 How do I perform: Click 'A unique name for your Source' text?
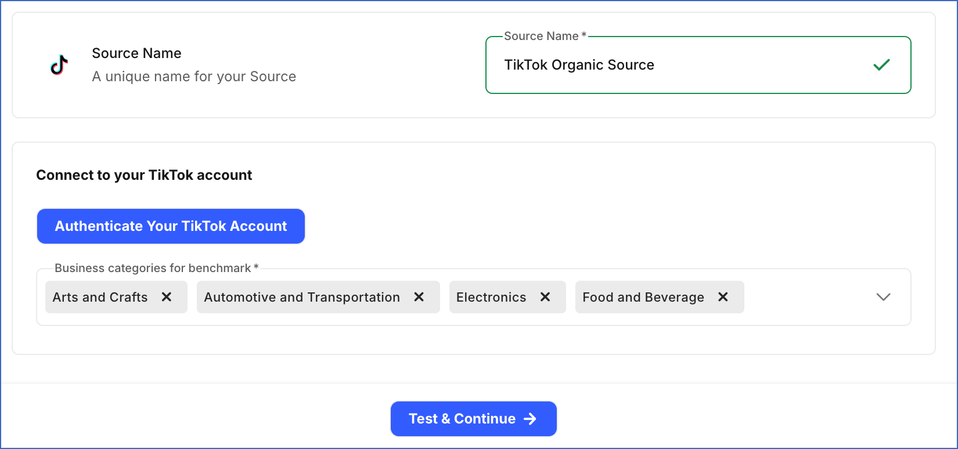pyautogui.click(x=194, y=77)
